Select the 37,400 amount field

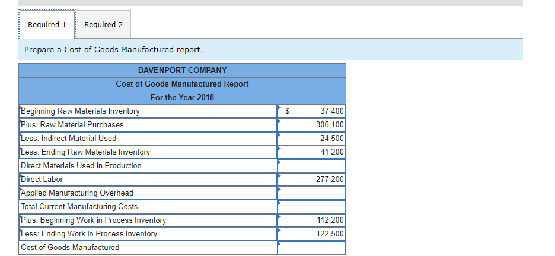(311, 111)
